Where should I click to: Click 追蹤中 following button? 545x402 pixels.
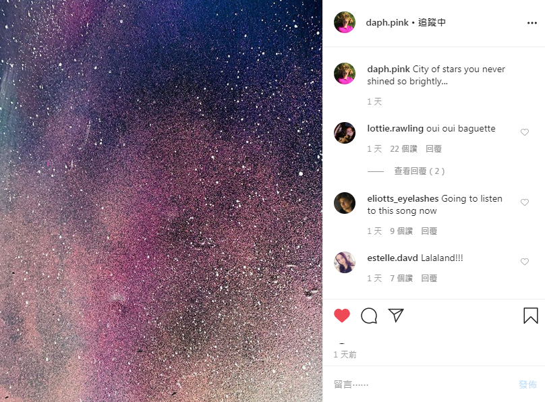[x=432, y=22]
